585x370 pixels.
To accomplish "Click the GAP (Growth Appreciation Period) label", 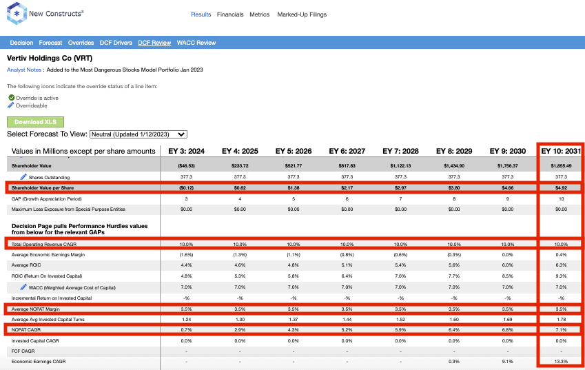I will pyautogui.click(x=47, y=199).
